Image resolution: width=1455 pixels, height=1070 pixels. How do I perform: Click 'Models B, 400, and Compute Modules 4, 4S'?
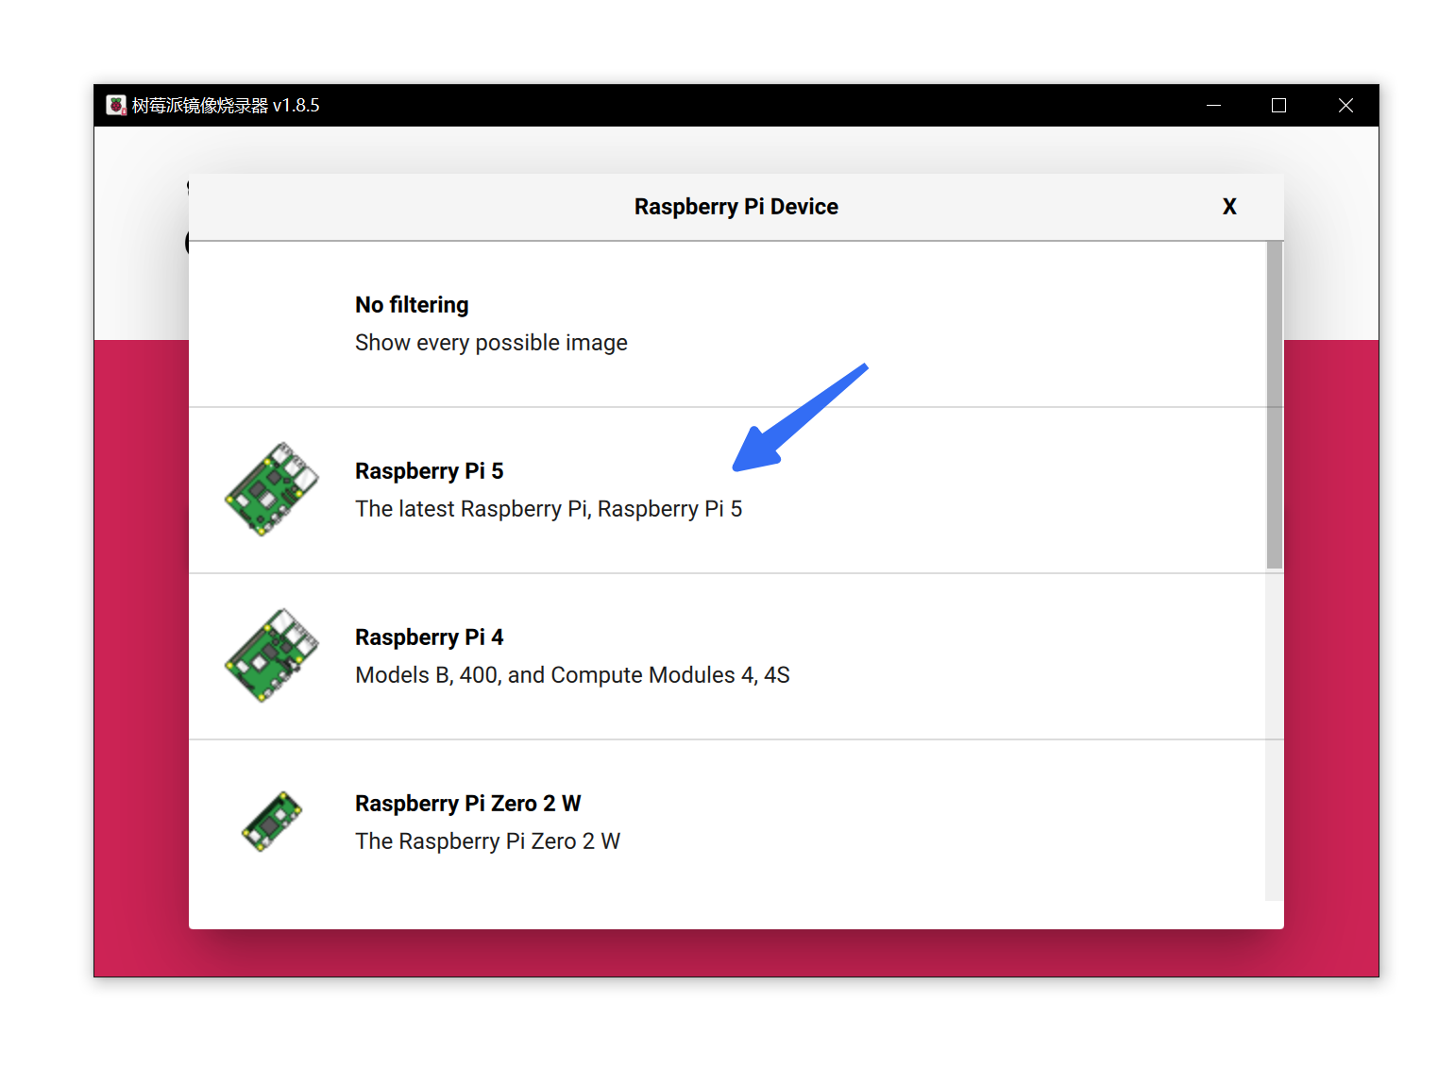[x=572, y=675]
